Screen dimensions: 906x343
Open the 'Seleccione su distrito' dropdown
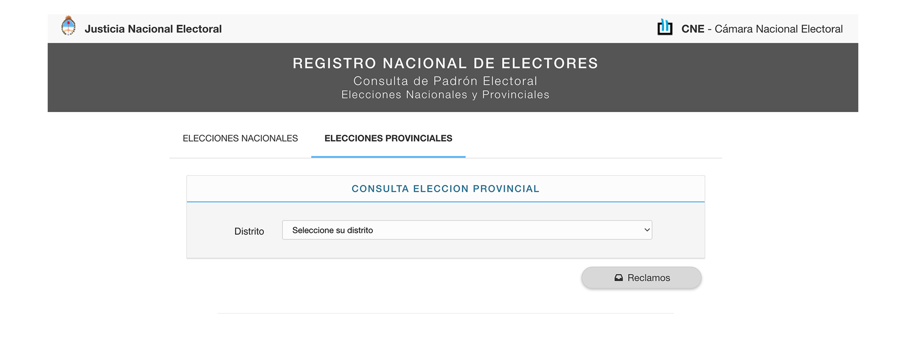[x=467, y=230]
